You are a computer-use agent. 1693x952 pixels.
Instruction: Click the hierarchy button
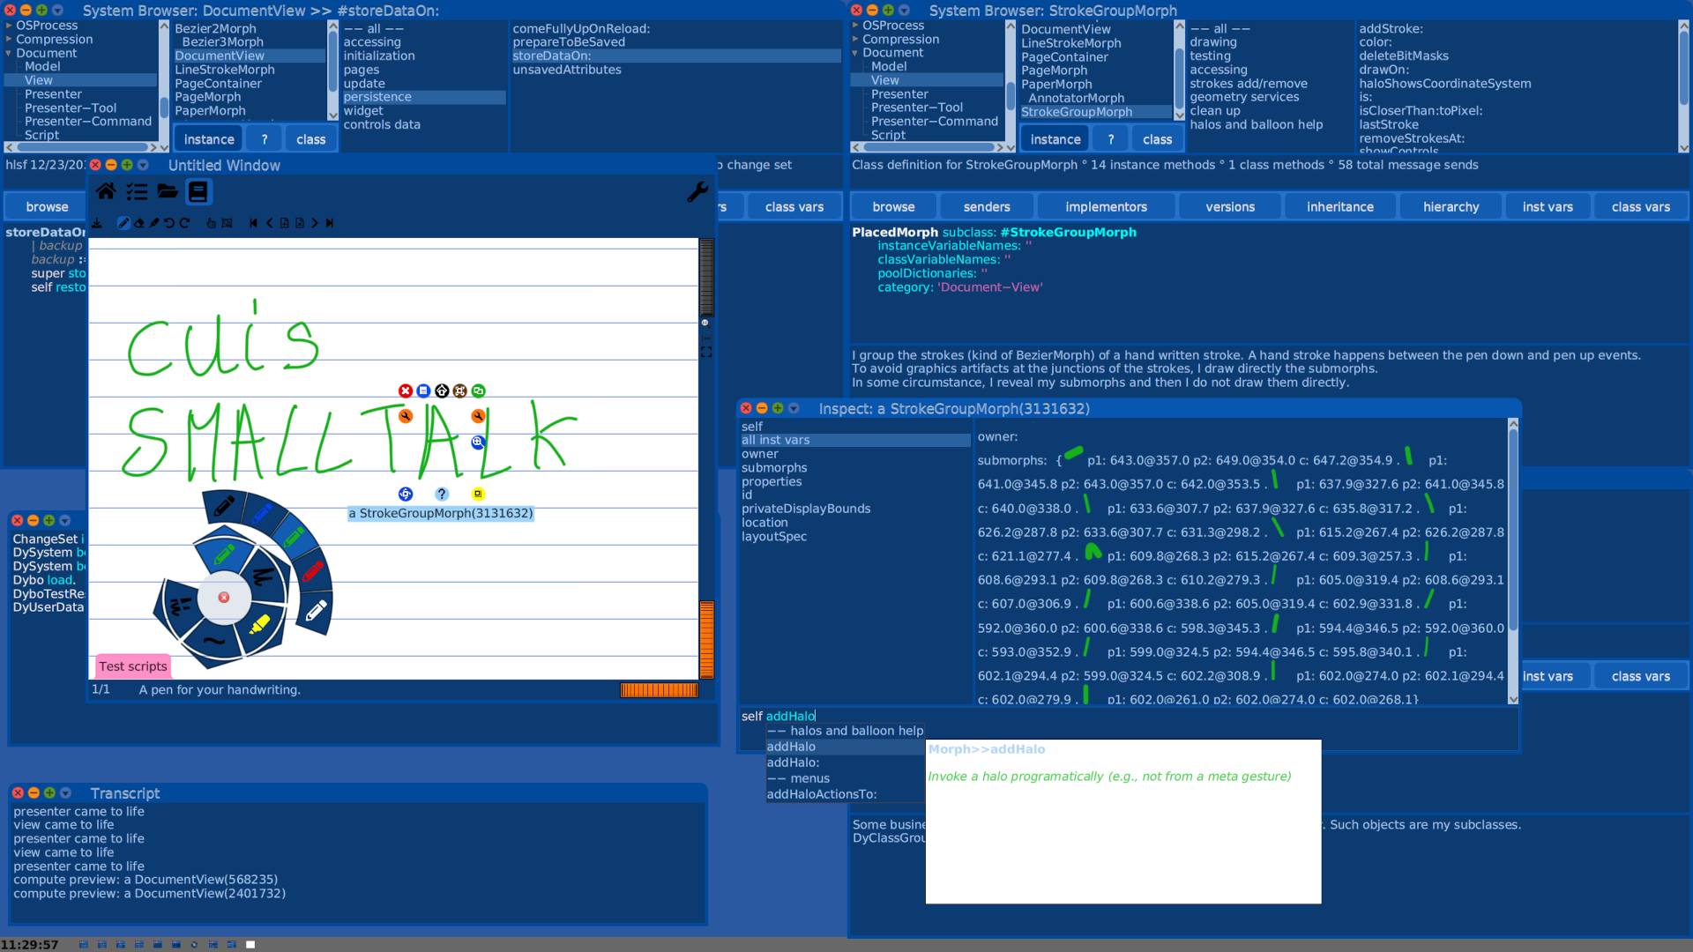1451,206
